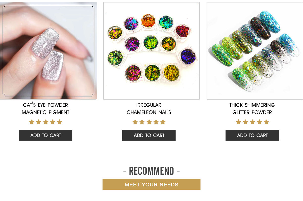The width and height of the screenshot is (303, 201).
Task: Click the first star under Glitter Powder
Action: 238,122
